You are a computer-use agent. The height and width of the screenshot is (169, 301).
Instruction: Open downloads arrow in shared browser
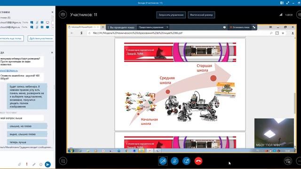coord(293,33)
